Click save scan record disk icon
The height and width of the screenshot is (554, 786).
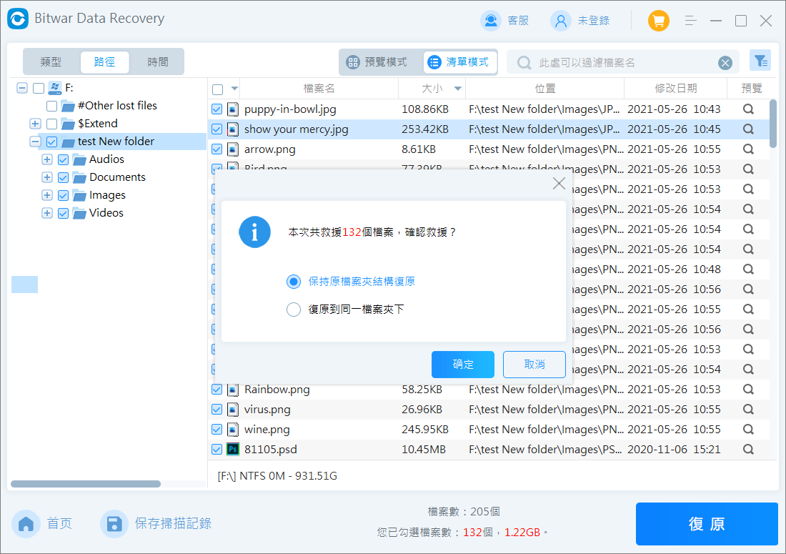click(114, 524)
